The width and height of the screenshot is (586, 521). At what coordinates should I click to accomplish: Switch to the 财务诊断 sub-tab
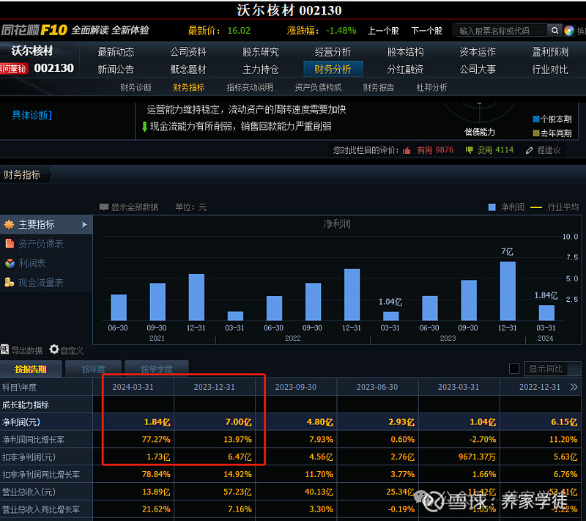136,87
